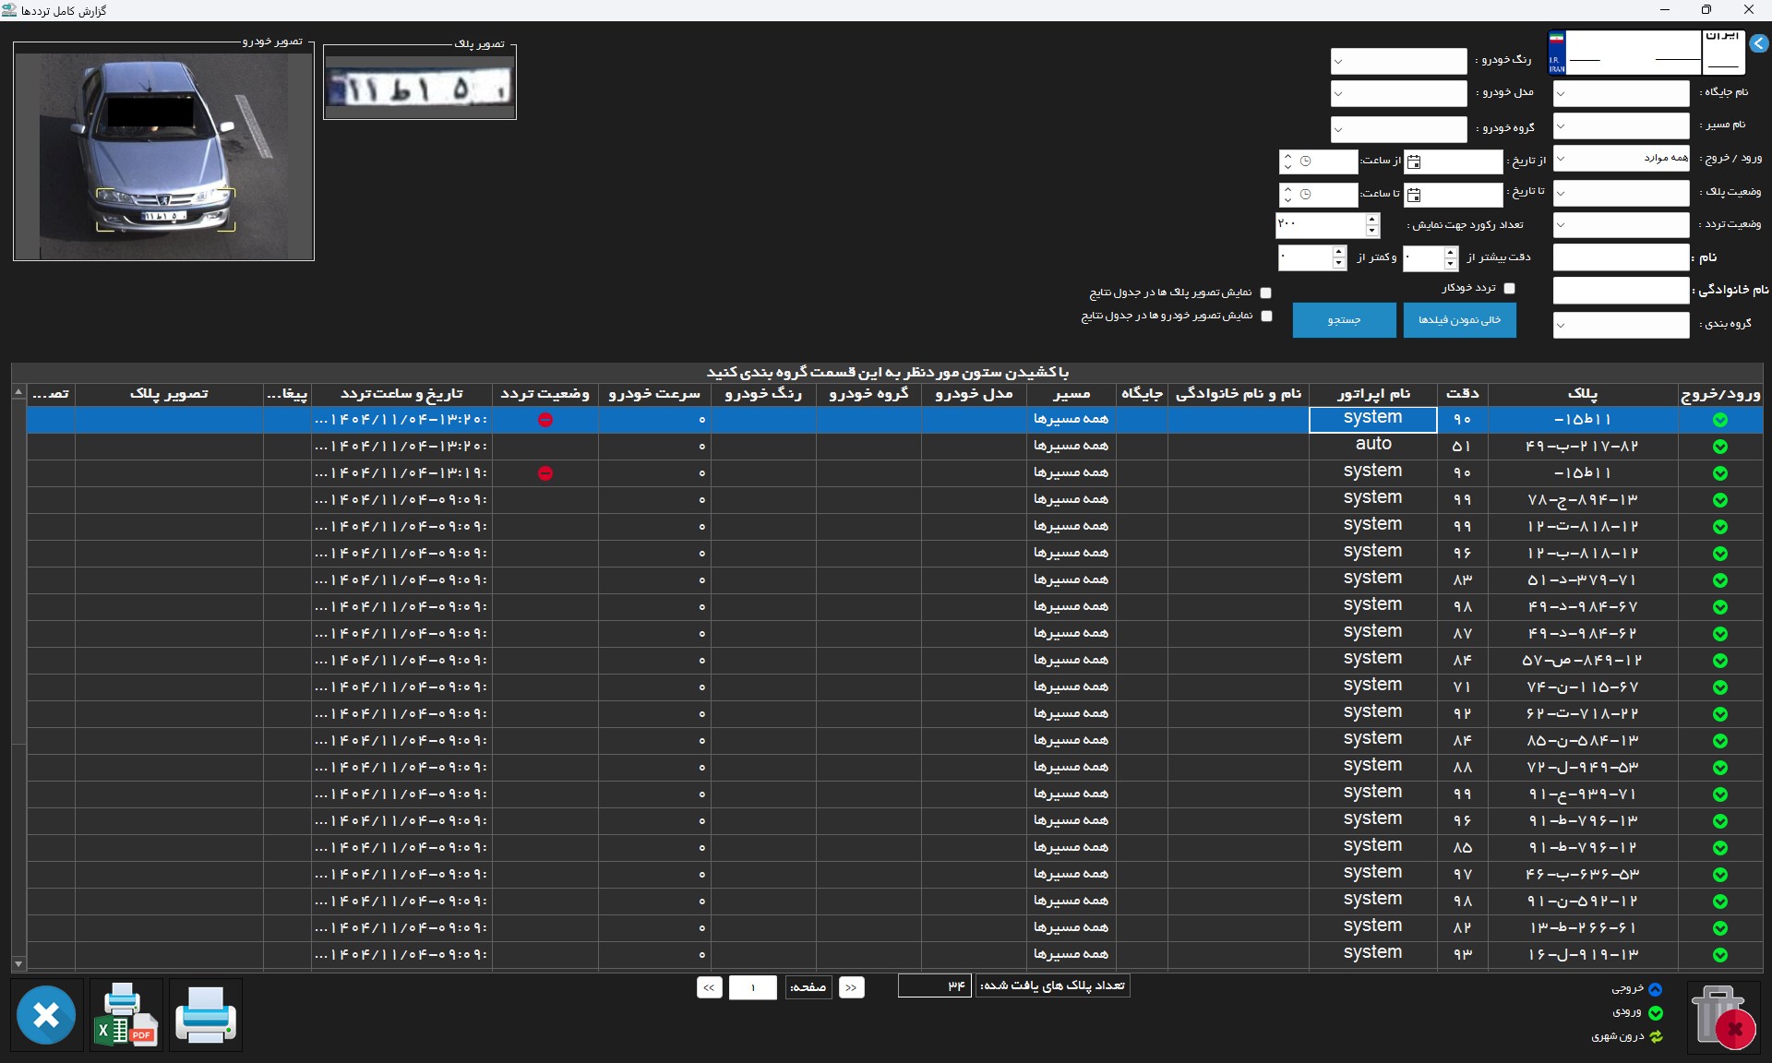Enable 'تردد خودکار' checkbox
Viewport: 1772px width, 1063px height.
[x=1509, y=289]
